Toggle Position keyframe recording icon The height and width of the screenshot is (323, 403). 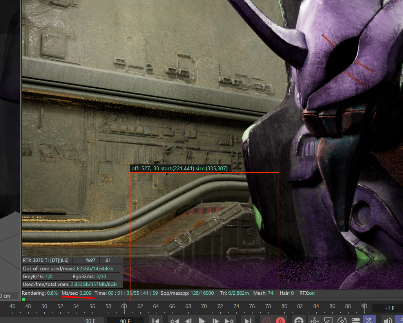tap(314, 320)
